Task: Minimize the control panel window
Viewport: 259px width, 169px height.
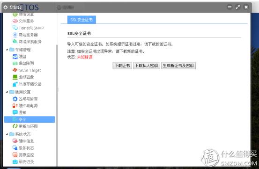Action: pos(229,7)
